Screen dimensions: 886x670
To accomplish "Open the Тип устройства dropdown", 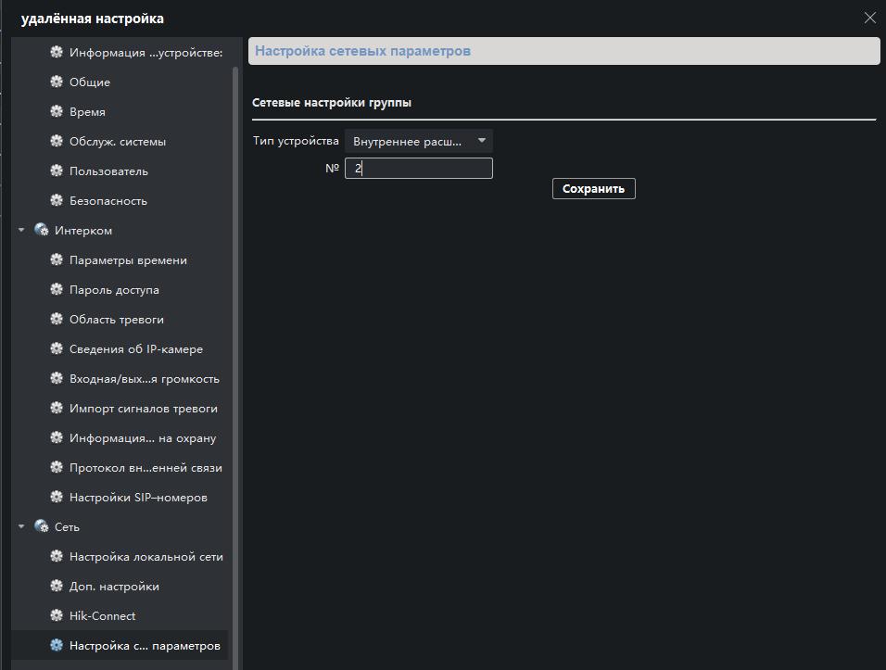I will 418,141.
